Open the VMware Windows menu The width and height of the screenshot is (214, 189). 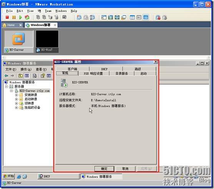[61, 11]
